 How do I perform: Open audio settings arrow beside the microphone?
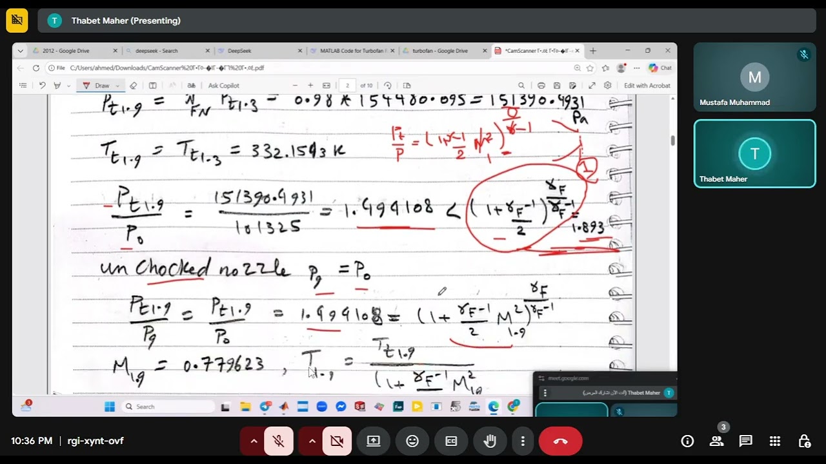[254, 441]
